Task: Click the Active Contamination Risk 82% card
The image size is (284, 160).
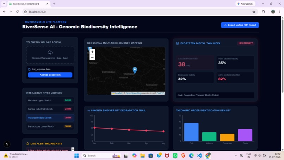Action: 235,78
